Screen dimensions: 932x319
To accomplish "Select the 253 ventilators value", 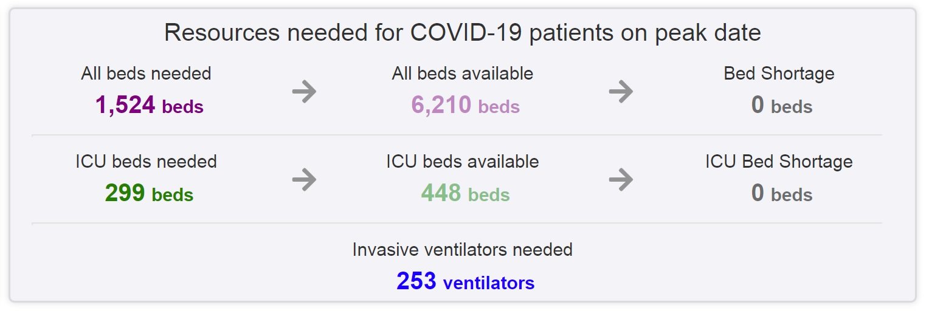I will 466,282.
